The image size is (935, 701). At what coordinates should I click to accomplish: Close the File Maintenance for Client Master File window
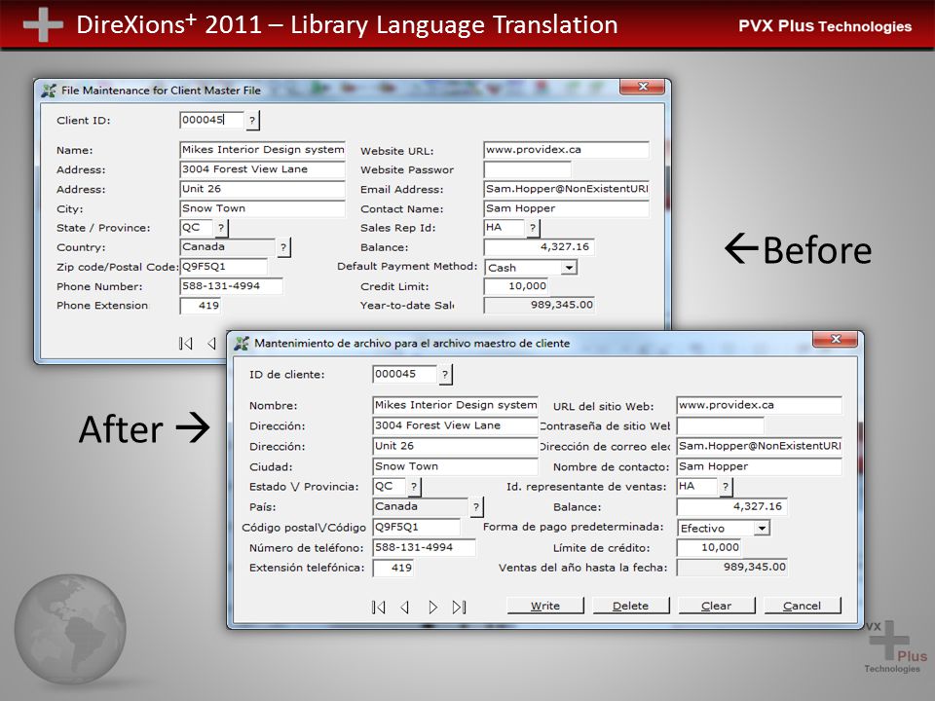point(642,87)
